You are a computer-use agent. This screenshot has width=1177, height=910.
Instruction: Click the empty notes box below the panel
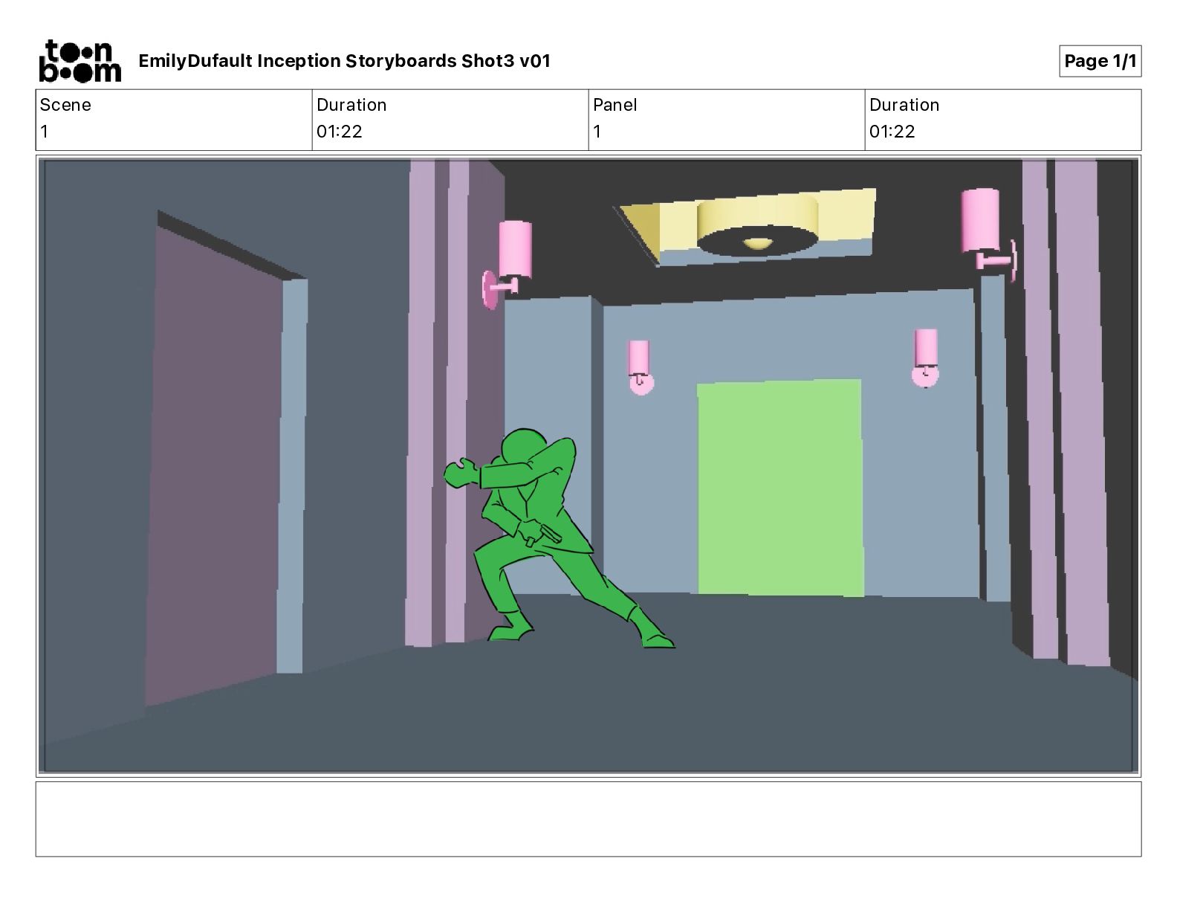click(x=588, y=819)
